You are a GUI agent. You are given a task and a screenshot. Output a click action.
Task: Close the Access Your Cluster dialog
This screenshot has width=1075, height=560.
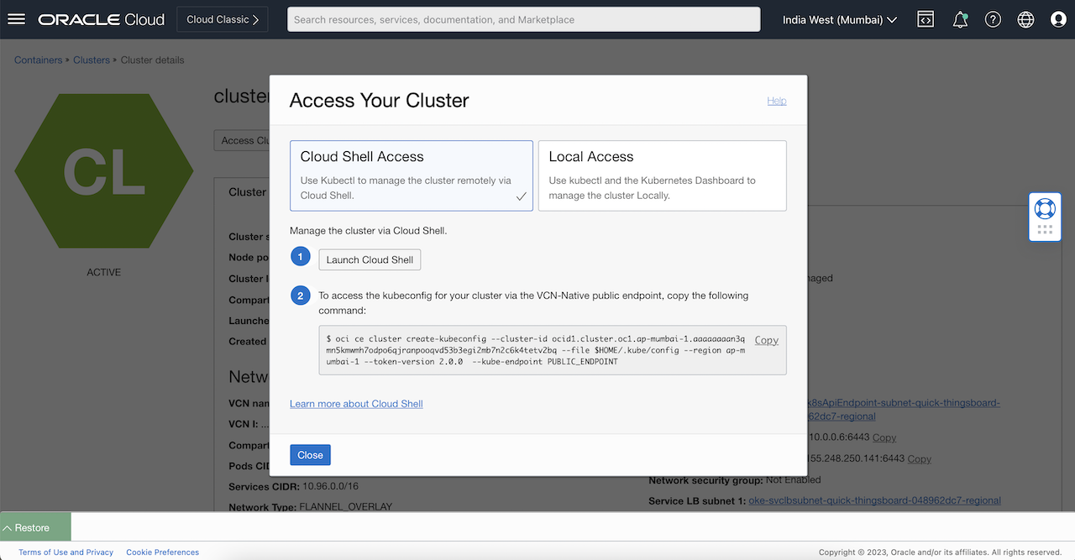pyautogui.click(x=310, y=454)
